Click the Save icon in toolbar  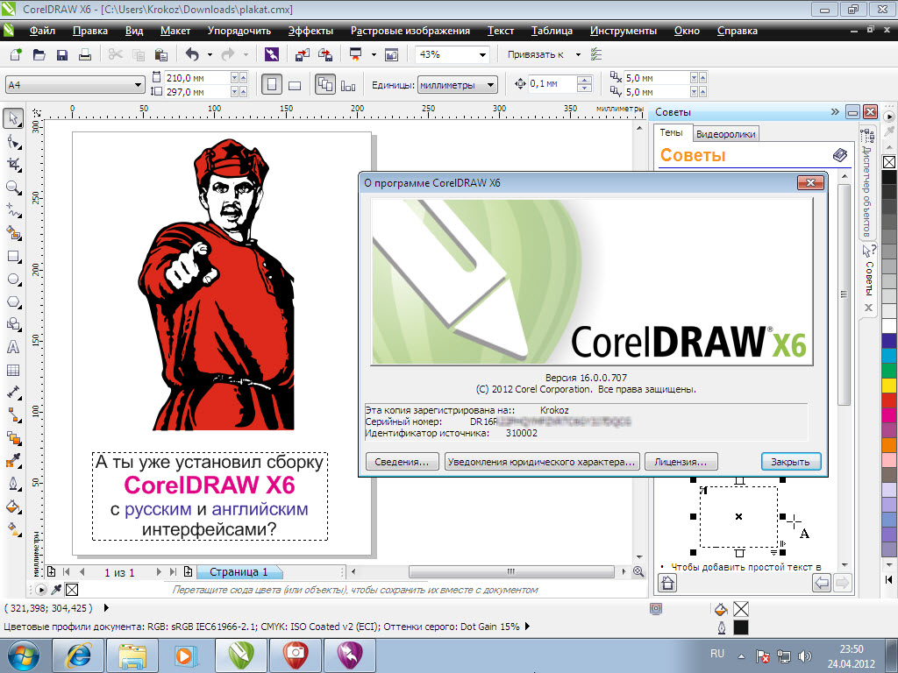(62, 54)
